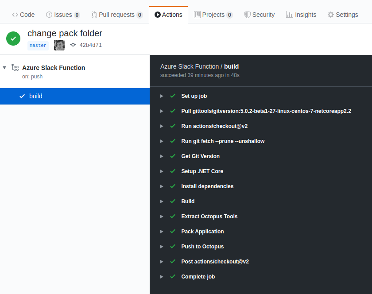Image resolution: width=372 pixels, height=294 pixels.
Task: Open repository Settings tab
Action: tap(343, 15)
